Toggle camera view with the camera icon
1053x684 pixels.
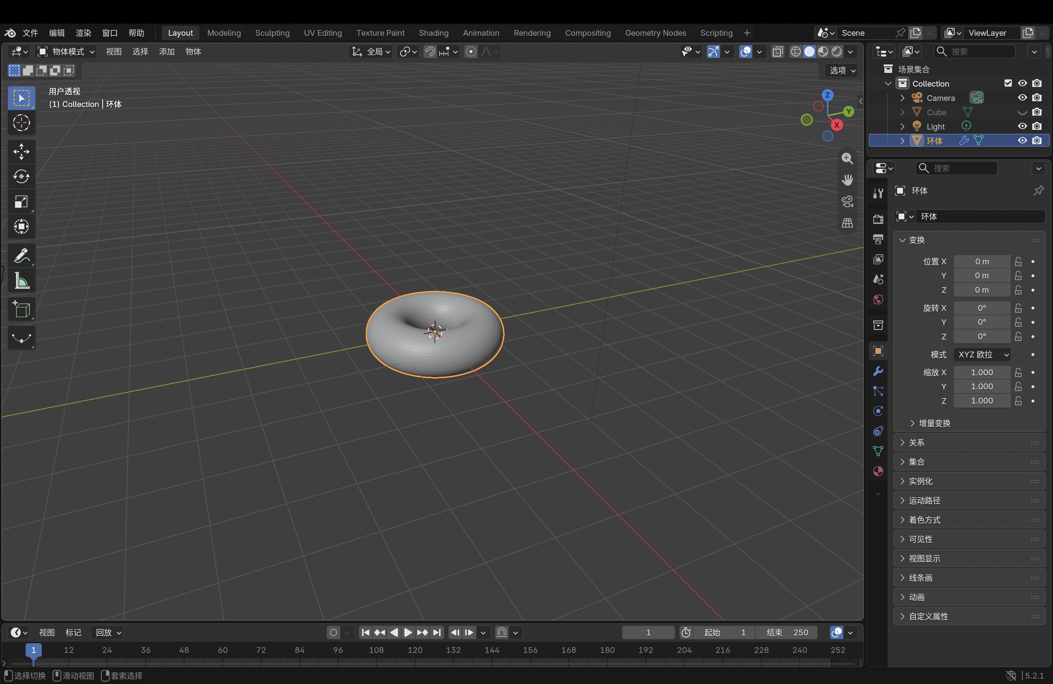847,201
